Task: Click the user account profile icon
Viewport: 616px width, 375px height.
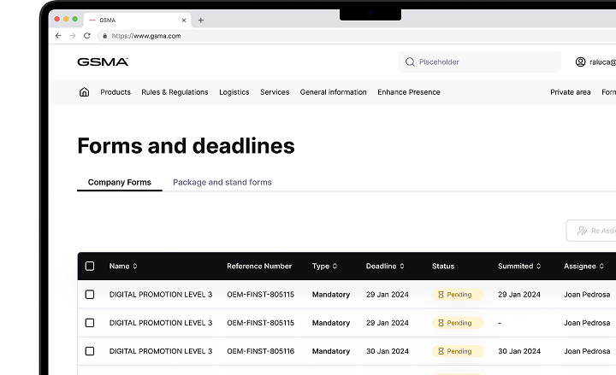Action: 580,62
